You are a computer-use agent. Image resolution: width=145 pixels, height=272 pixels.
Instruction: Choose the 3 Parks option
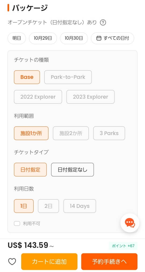tap(109, 133)
